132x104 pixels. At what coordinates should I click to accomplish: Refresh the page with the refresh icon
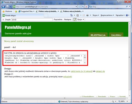[x=83, y=7]
